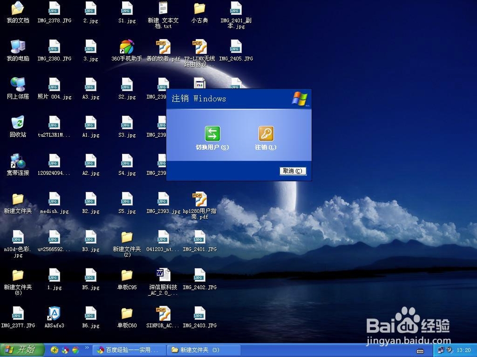Switch to 百度经验 taskbar browser window
Viewport: 477px width, 357px height.
(x=129, y=350)
